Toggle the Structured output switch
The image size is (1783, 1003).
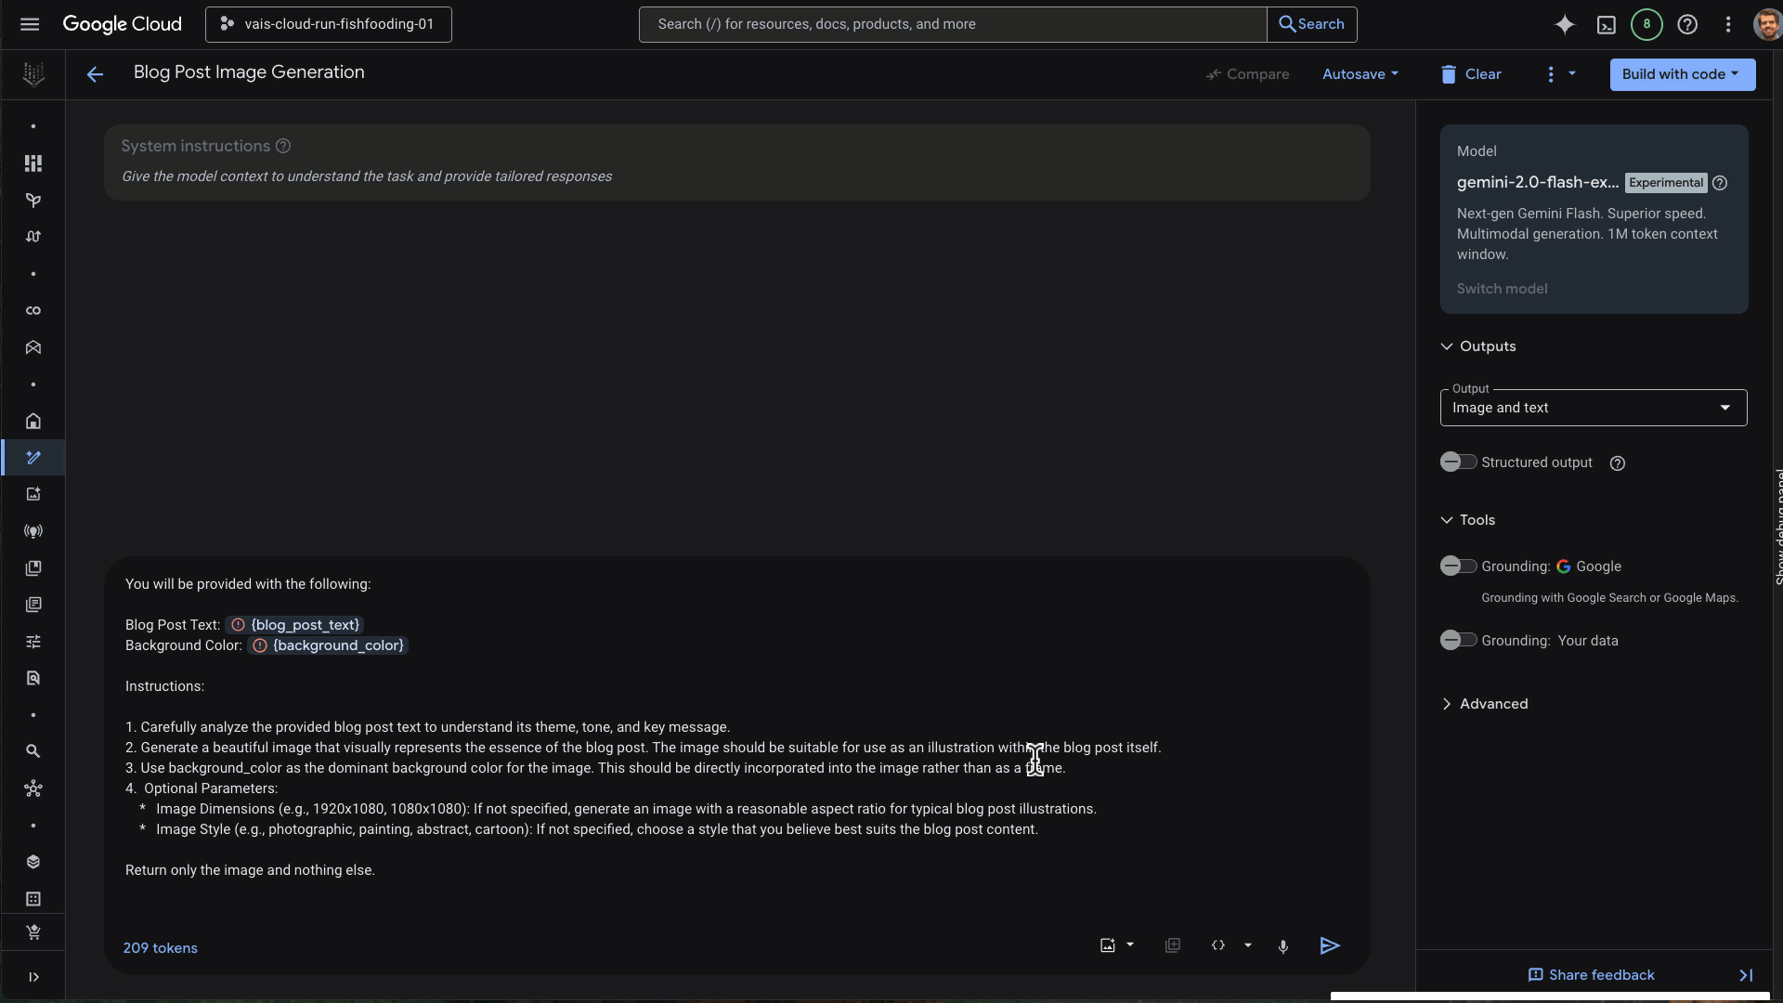(1457, 462)
